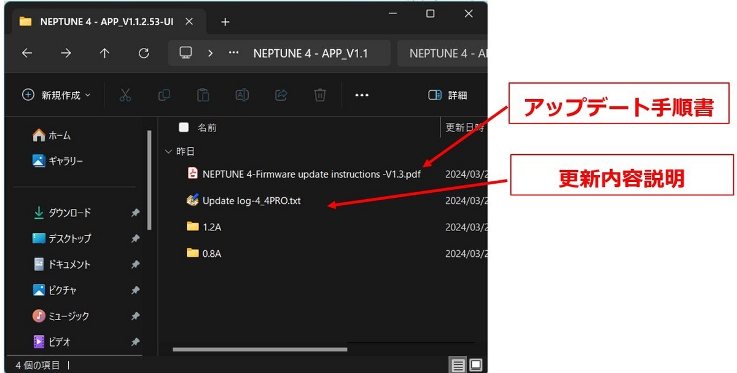Screen dimensions: 737x373
Task: Click the Cut scissors icon
Action: [x=125, y=95]
